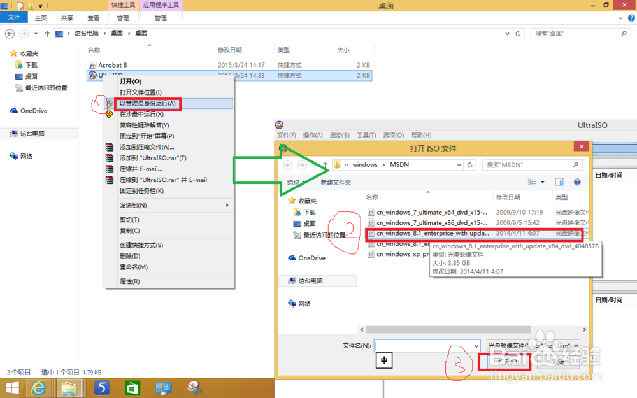This screenshot has height=398, width=637.
Task: Open the View (查看) ribbon tab
Action: click(94, 18)
